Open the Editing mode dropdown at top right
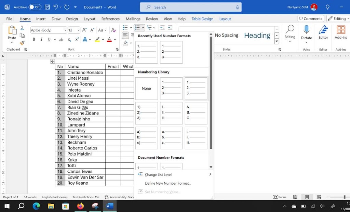350x212 pixels. coord(338,19)
